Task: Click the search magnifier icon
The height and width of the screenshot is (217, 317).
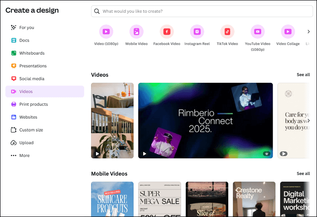Action: 97,11
